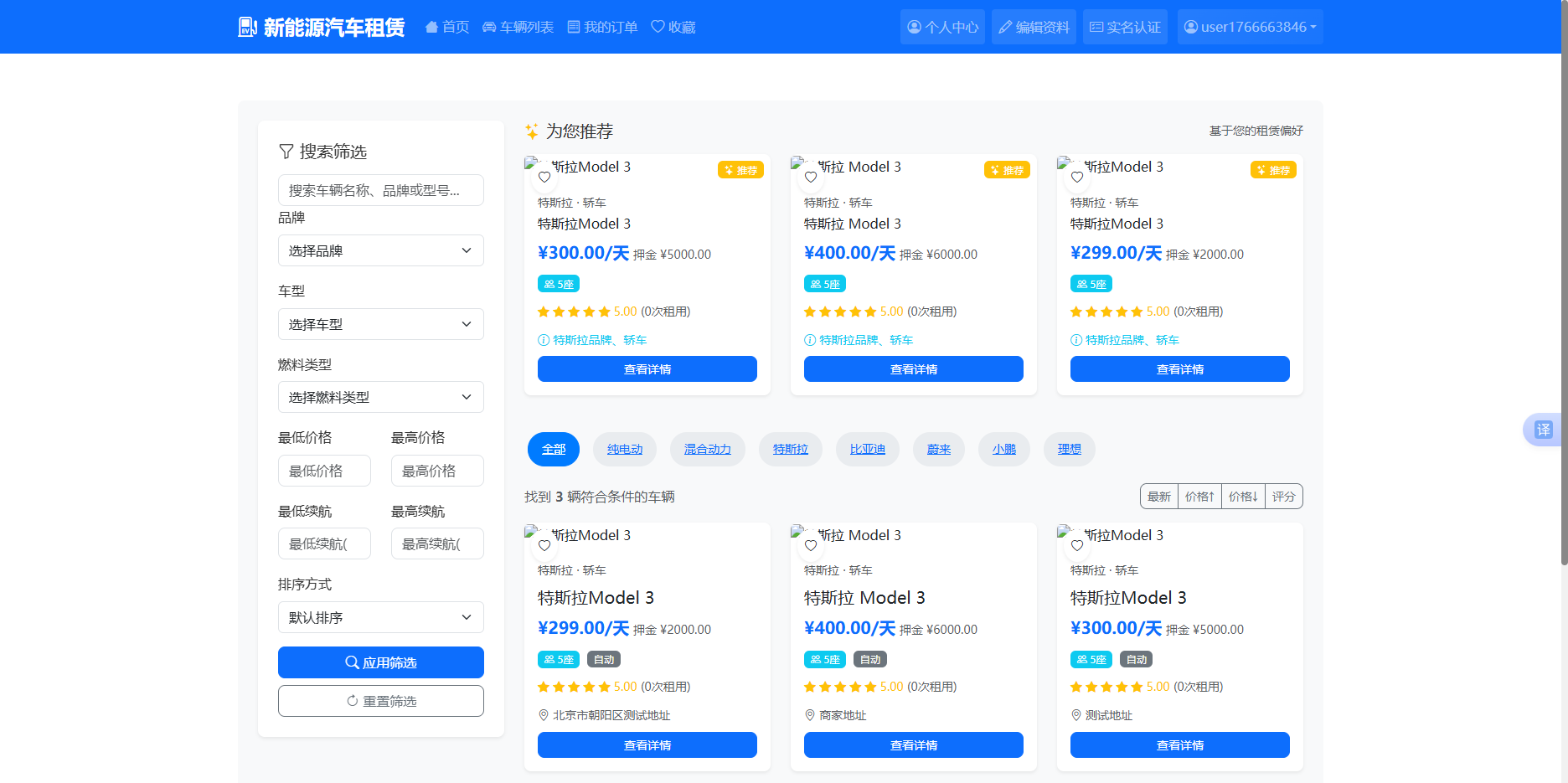The height and width of the screenshot is (783, 1568).
Task: Open 个人中心 page
Action: click(x=942, y=27)
